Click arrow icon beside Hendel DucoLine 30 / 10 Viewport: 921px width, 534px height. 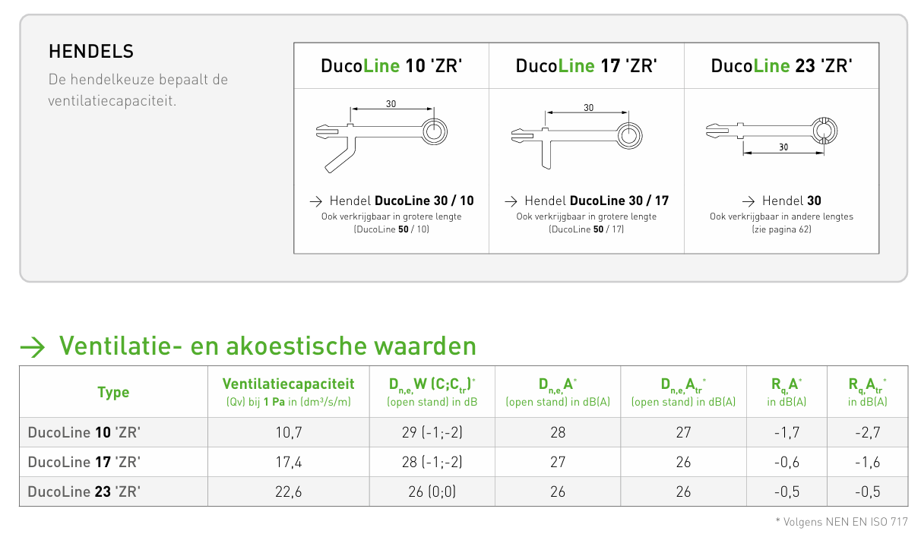coord(316,201)
